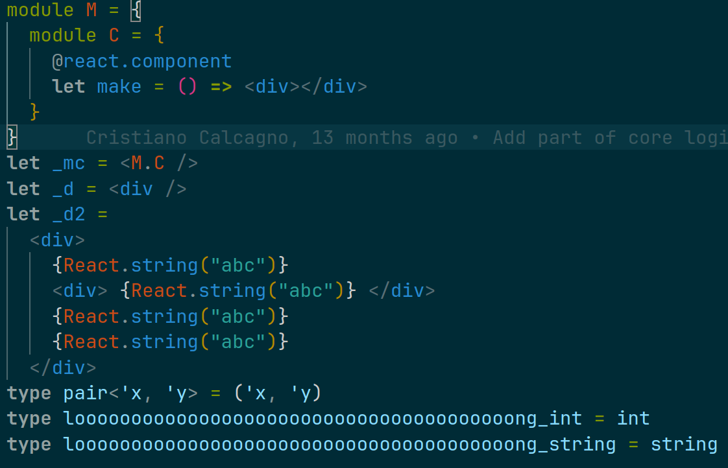Click the int type on the right
728x468 pixels.
(633, 419)
